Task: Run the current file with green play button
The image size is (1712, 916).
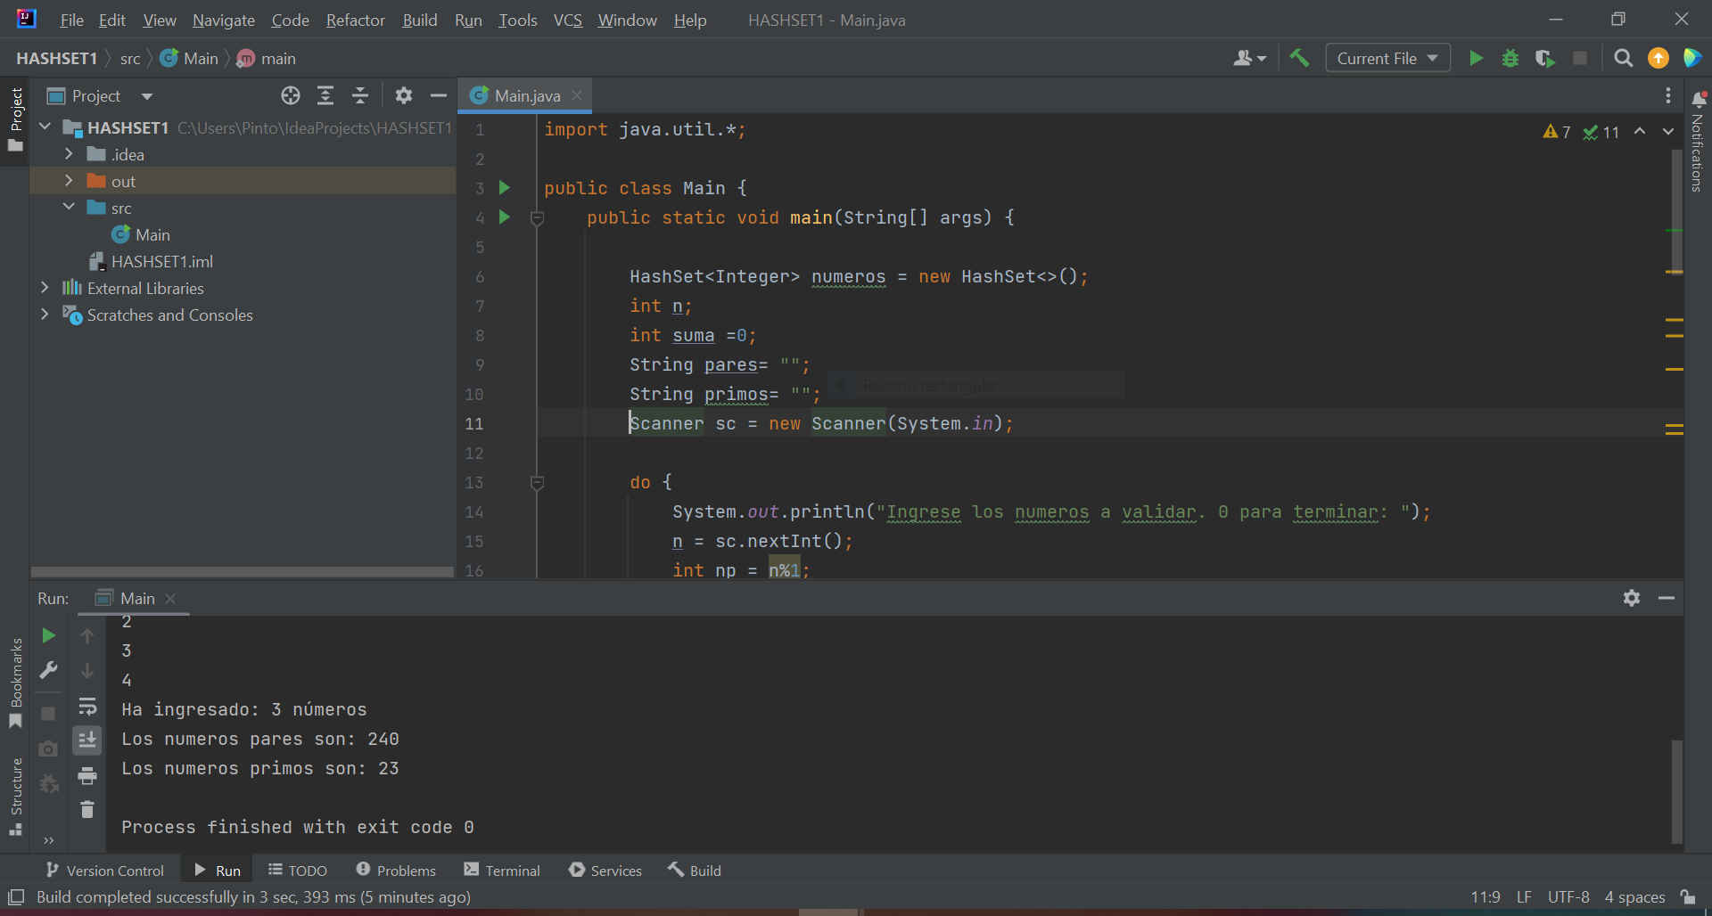Action: click(1476, 59)
